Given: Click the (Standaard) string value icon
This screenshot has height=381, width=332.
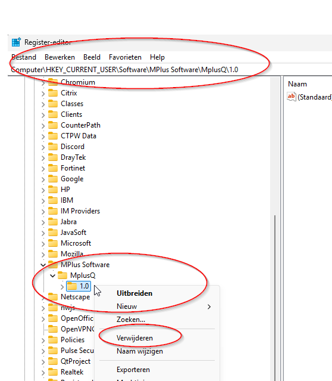Looking at the screenshot, I should click(292, 97).
